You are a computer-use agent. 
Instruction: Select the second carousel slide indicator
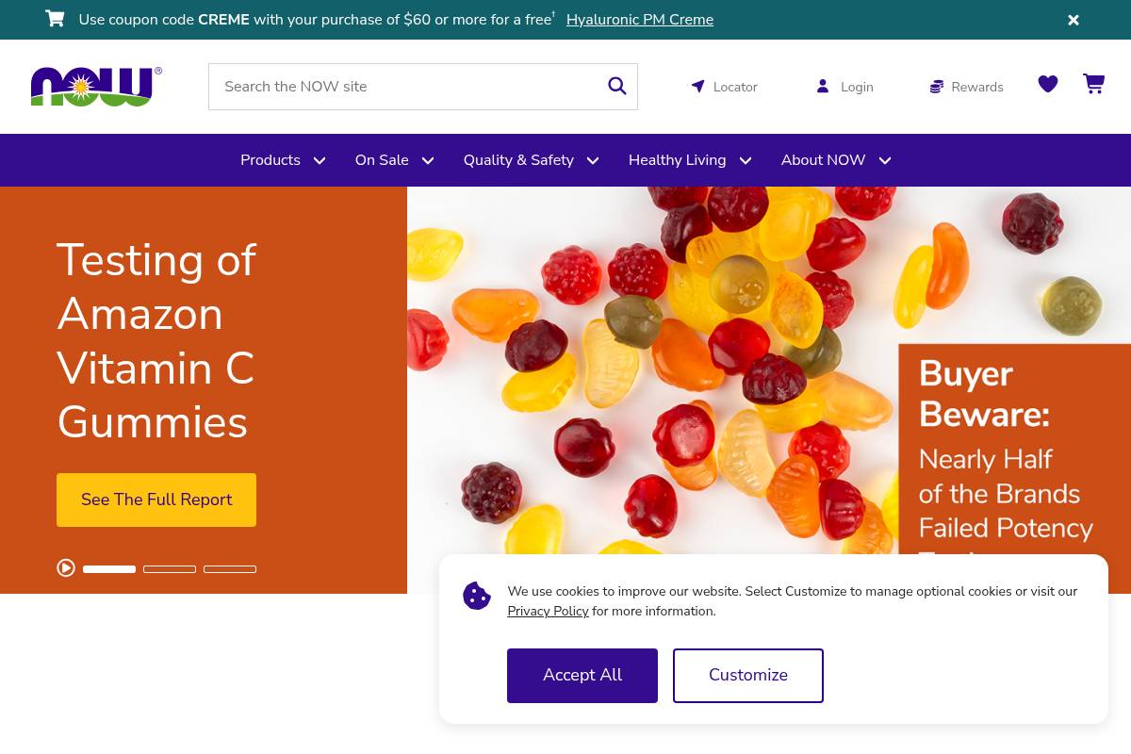[x=170, y=569]
